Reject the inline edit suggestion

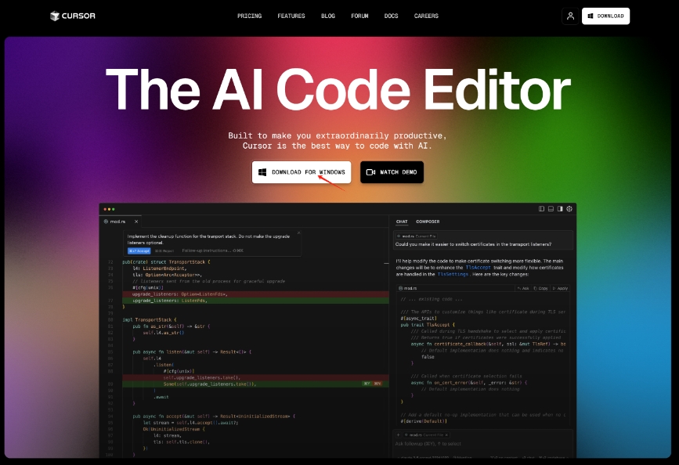[x=164, y=251]
